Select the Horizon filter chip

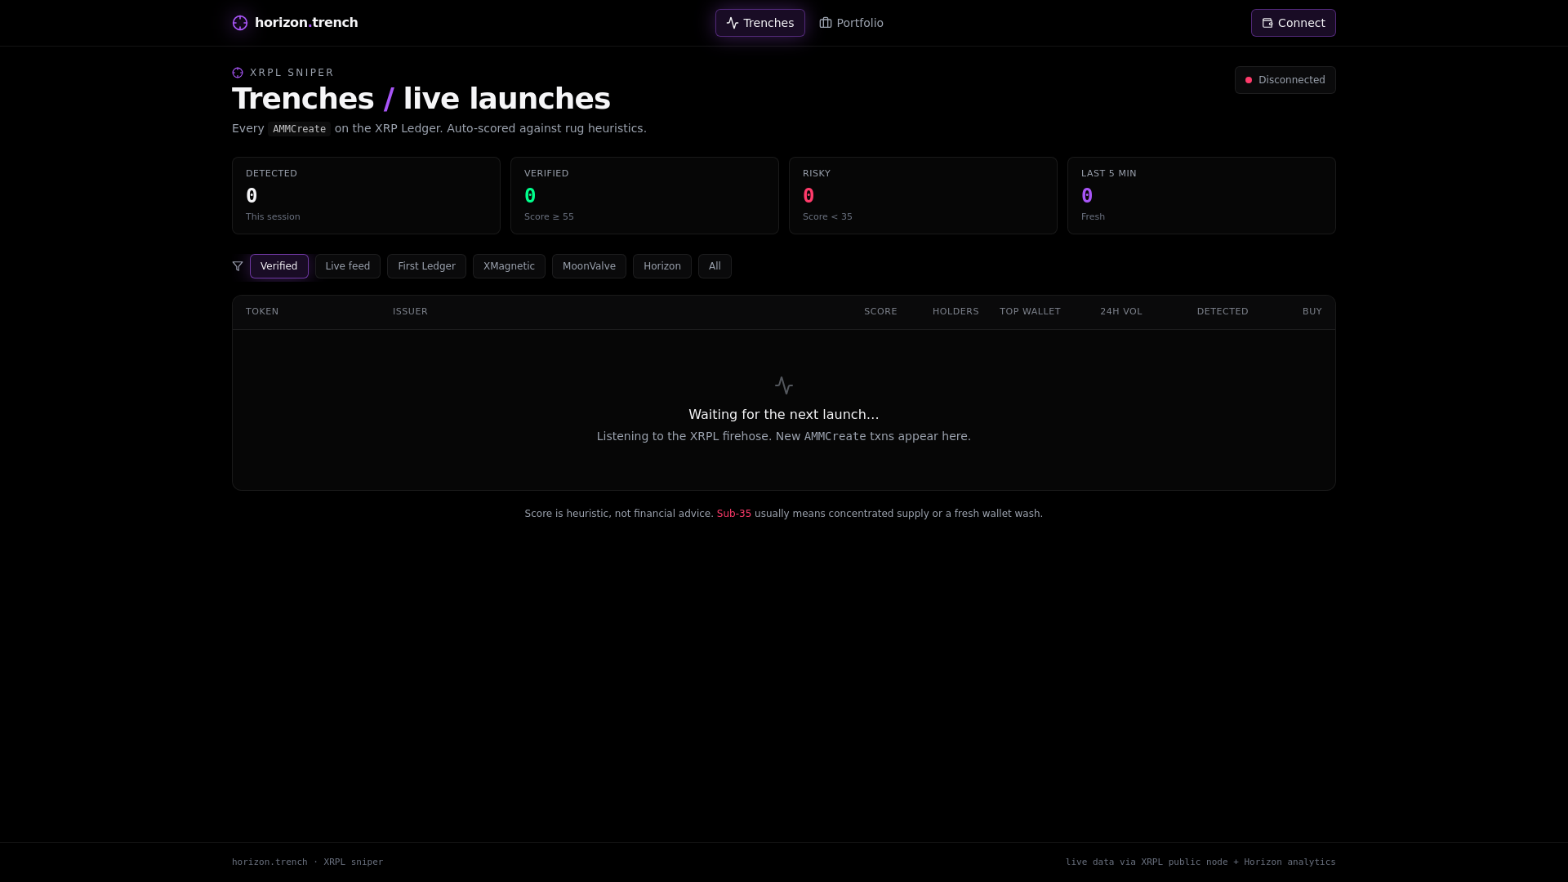tap(662, 266)
